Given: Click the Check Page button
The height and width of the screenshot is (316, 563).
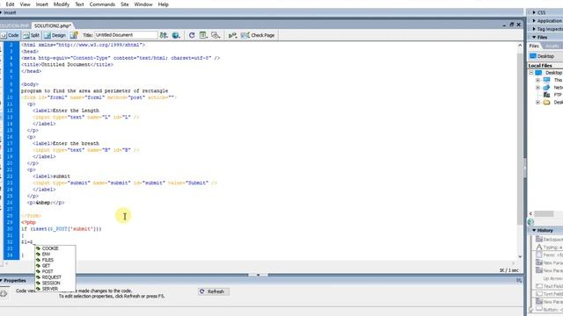Looking at the screenshot, I should (x=258, y=35).
